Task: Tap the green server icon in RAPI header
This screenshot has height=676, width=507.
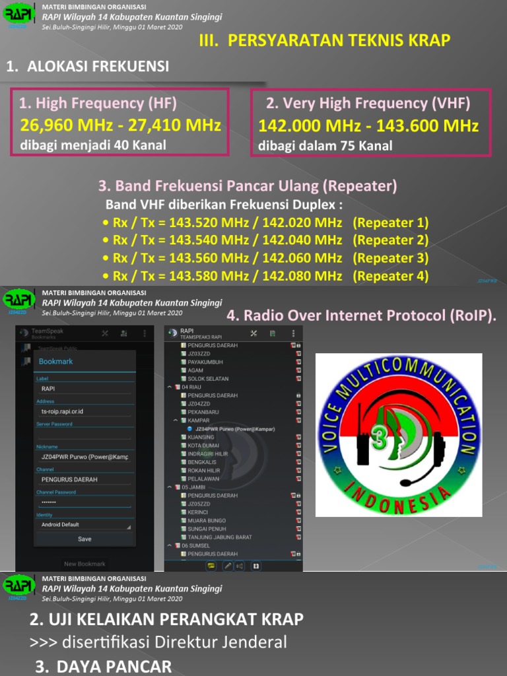Action: [273, 333]
